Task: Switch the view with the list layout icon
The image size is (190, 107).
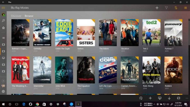Action: click(x=185, y=8)
